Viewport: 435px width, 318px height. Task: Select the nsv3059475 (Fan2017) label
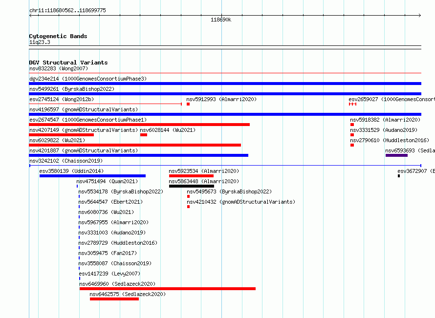[x=108, y=253]
